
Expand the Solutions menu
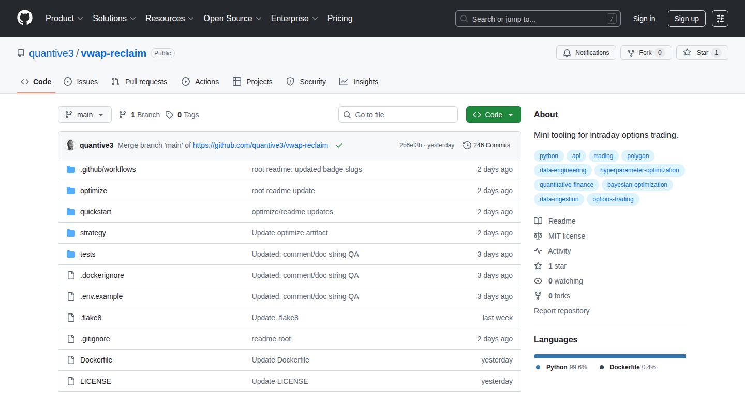click(114, 19)
